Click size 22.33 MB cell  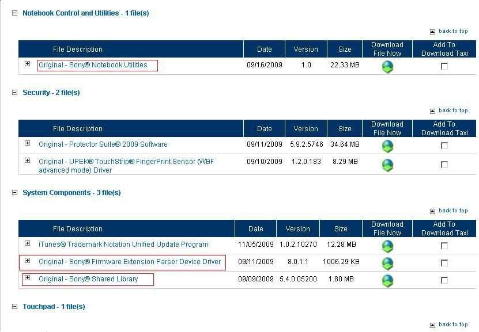345,65
